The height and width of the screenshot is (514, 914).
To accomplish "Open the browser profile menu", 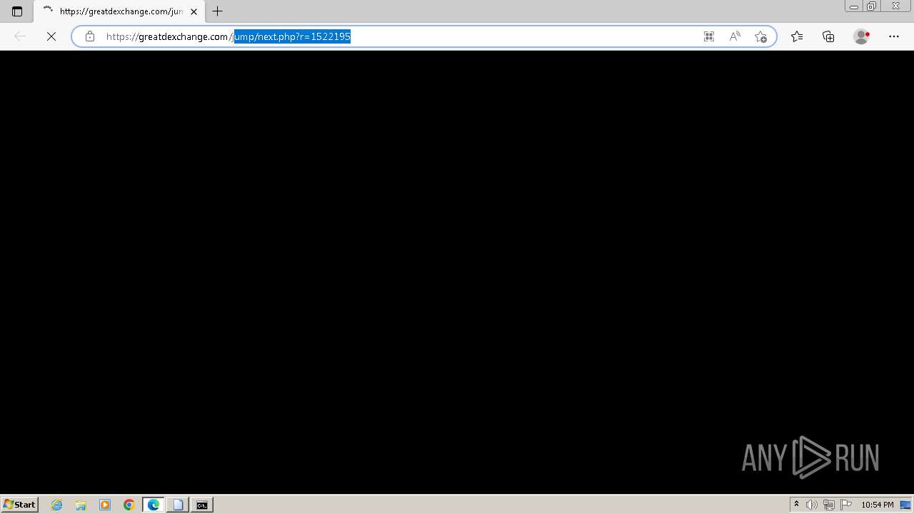I will (862, 36).
